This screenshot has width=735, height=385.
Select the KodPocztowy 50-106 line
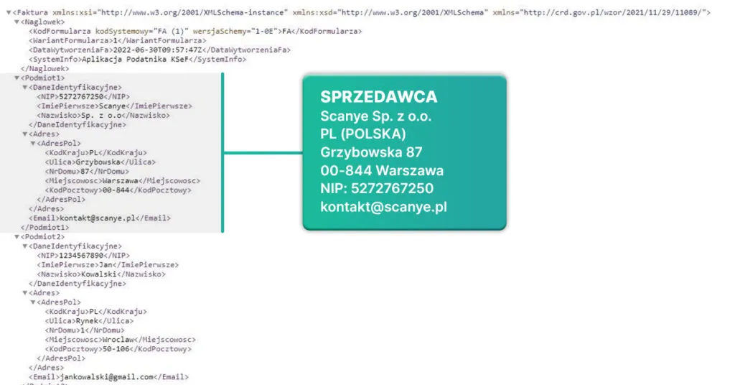118,349
